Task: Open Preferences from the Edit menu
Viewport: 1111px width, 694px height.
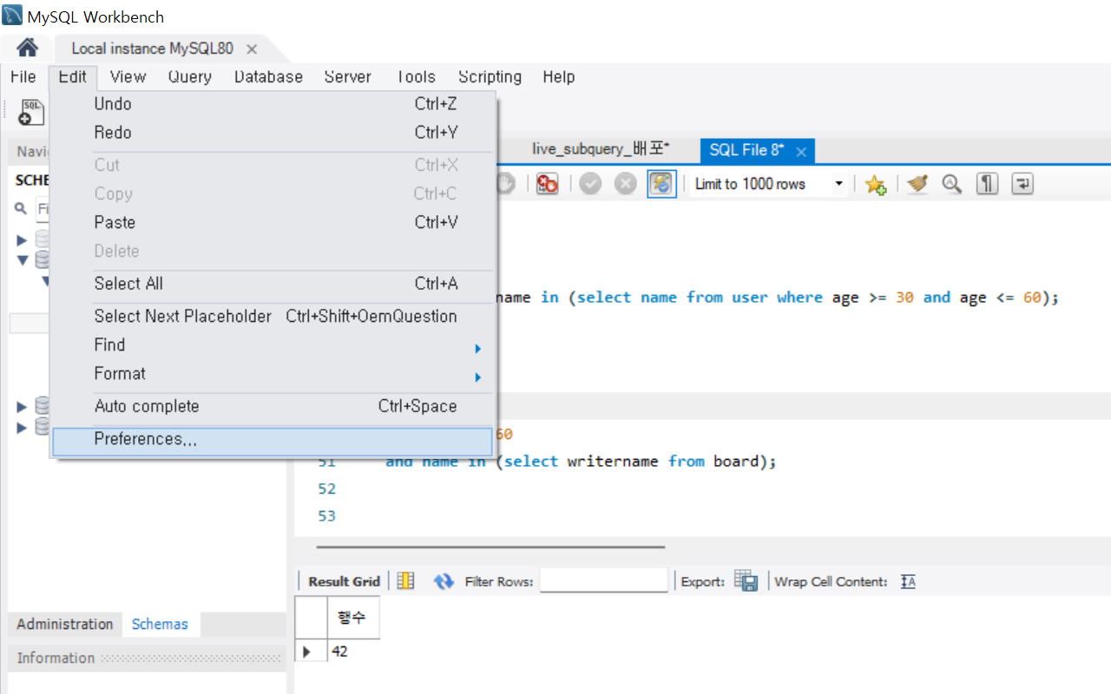Action: (273, 440)
